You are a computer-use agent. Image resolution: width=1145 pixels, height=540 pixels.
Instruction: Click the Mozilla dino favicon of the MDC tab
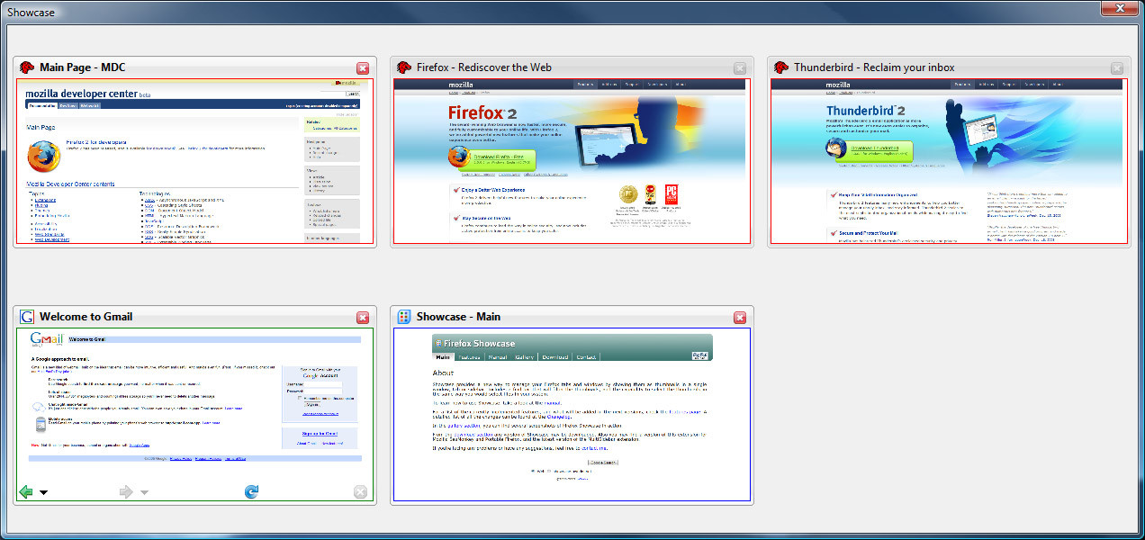(x=27, y=67)
